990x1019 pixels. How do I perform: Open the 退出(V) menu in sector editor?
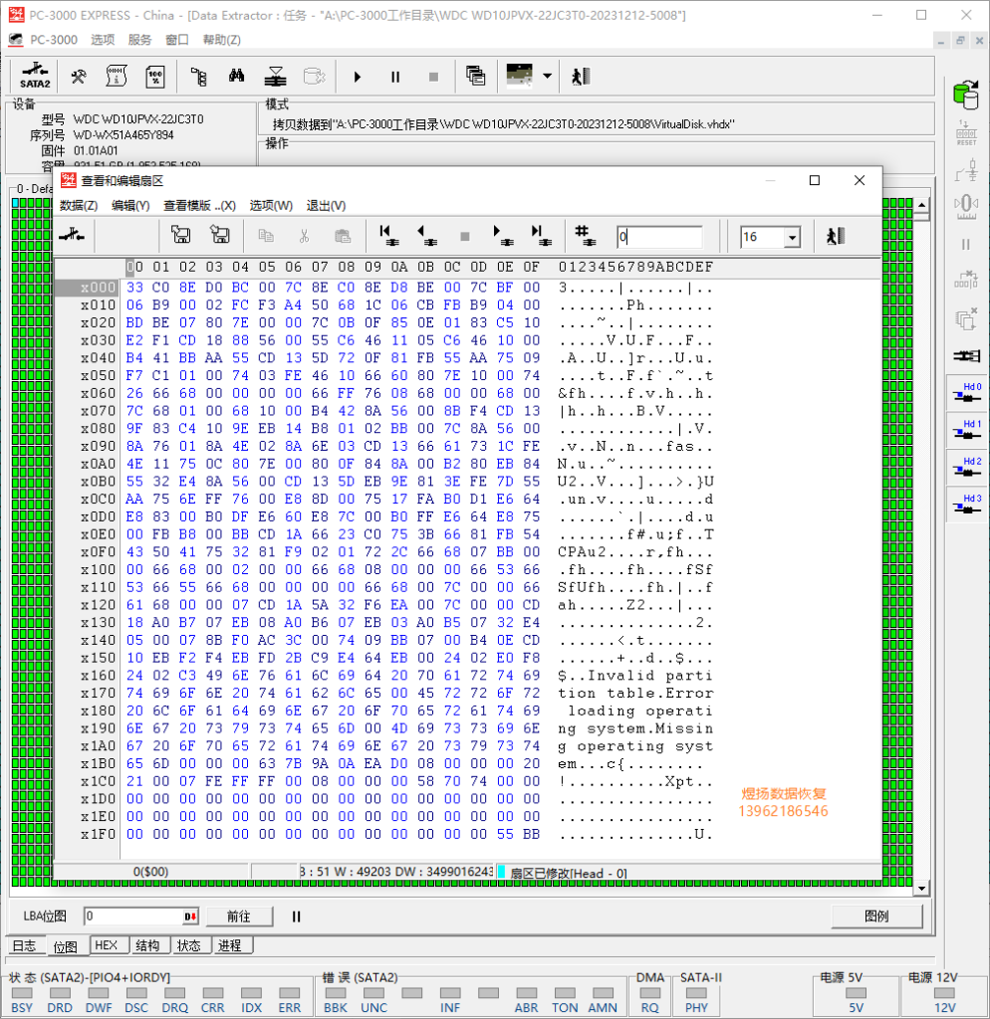click(326, 205)
